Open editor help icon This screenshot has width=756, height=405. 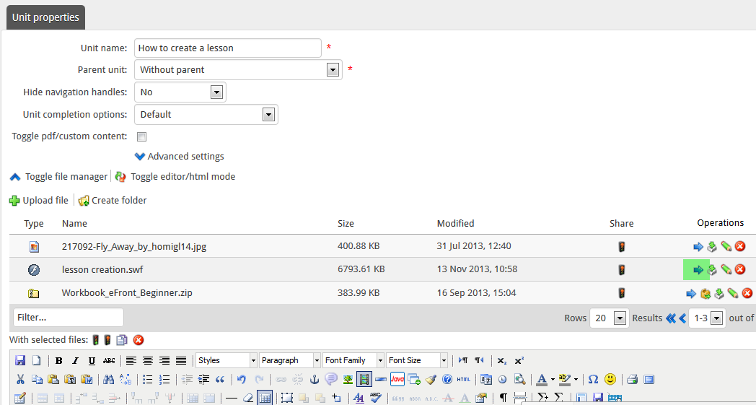[447, 380]
